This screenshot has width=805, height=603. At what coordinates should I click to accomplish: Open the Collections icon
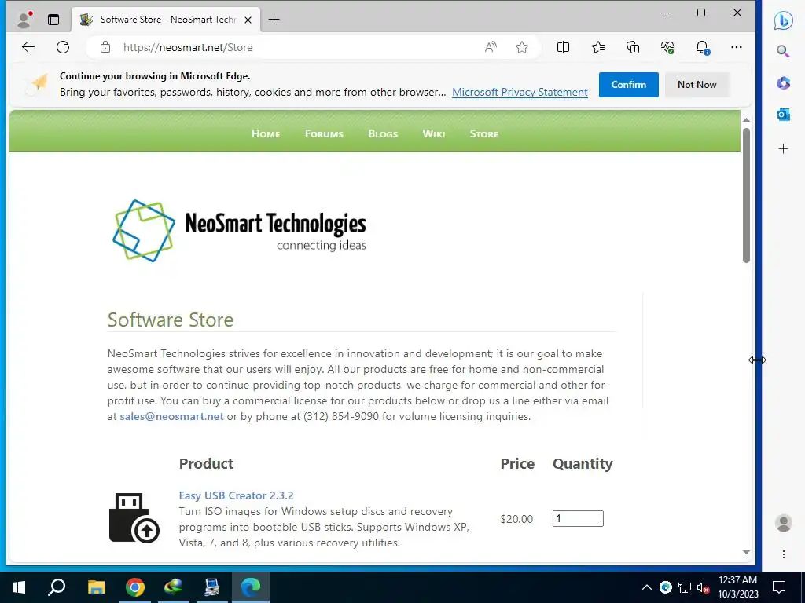(x=633, y=47)
